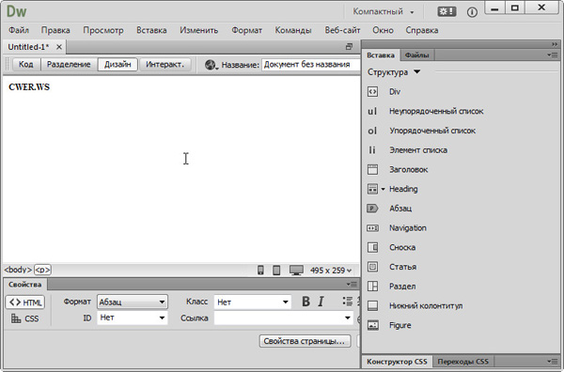The image size is (564, 372).
Task: Expand the Heading level arrow
Action: pyautogui.click(x=384, y=189)
